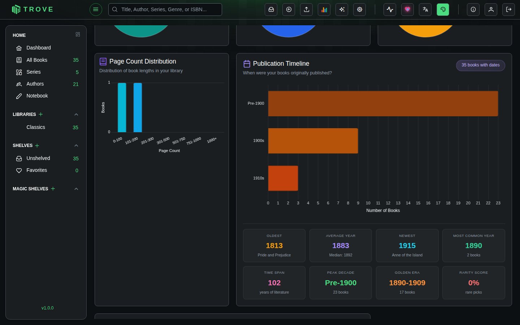Viewport: 520px width, 325px height.
Task: Click the Trove logo
Action: click(32, 9)
